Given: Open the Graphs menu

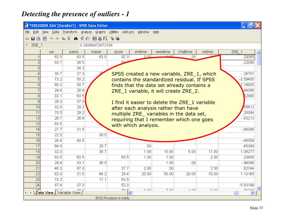Looking at the screenshot, I should point(100,32).
